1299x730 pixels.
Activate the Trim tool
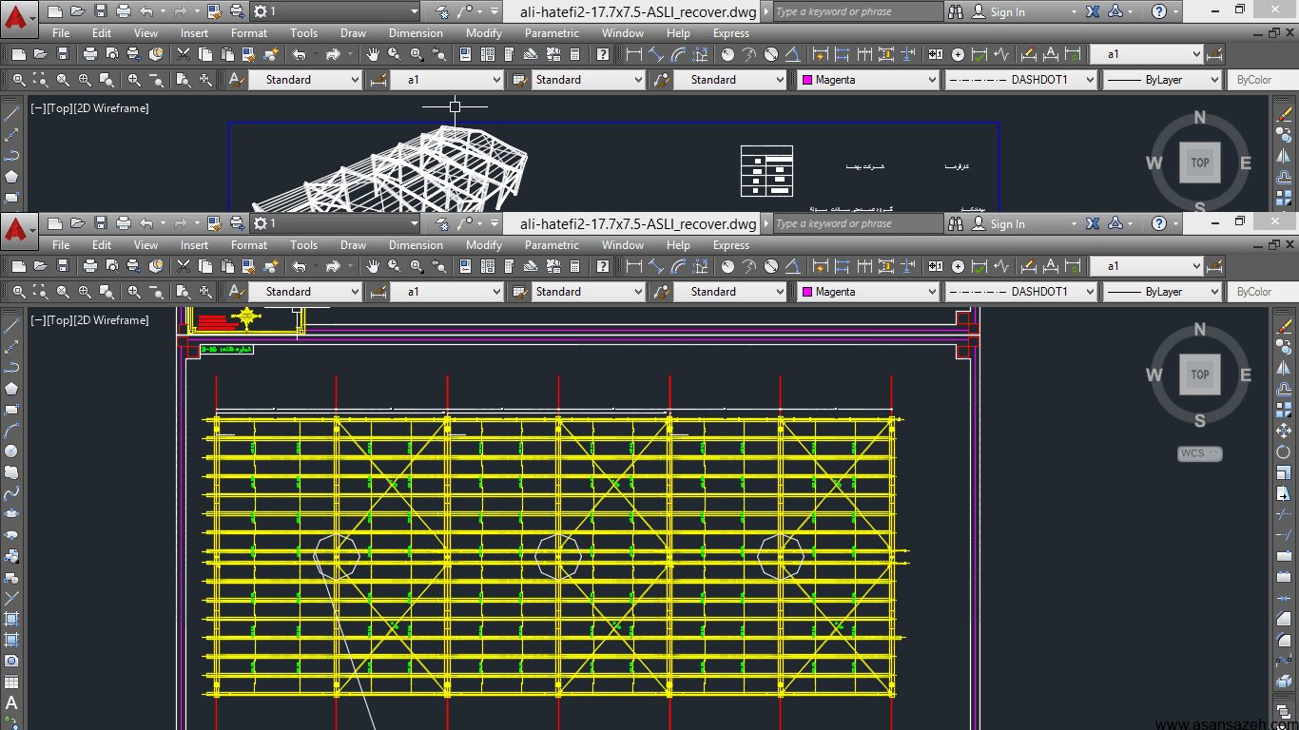click(1284, 514)
